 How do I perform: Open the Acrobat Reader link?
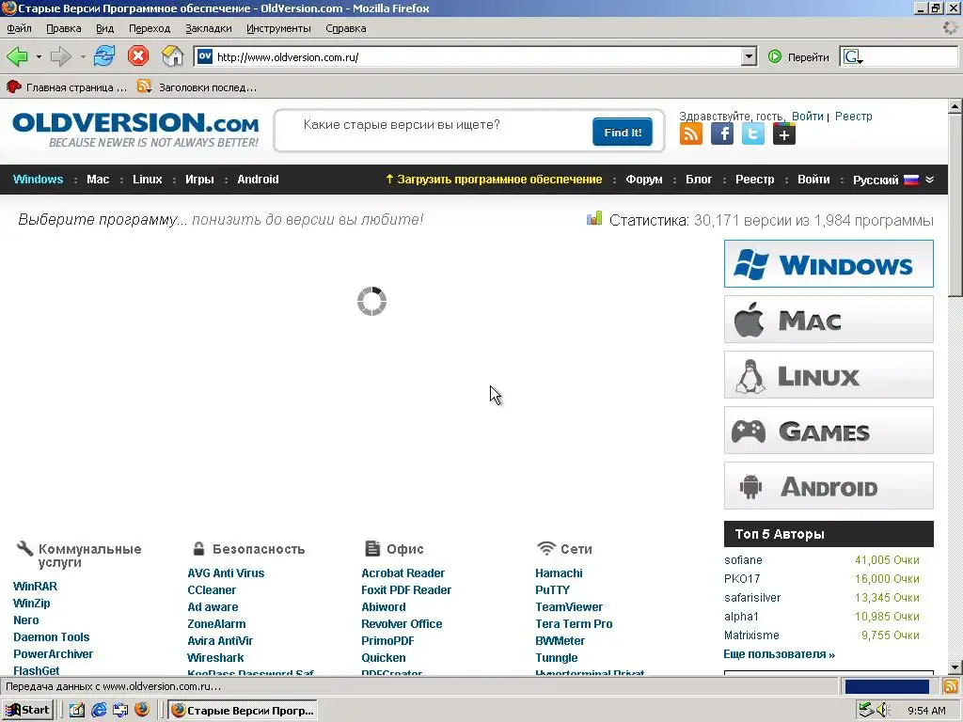(403, 573)
